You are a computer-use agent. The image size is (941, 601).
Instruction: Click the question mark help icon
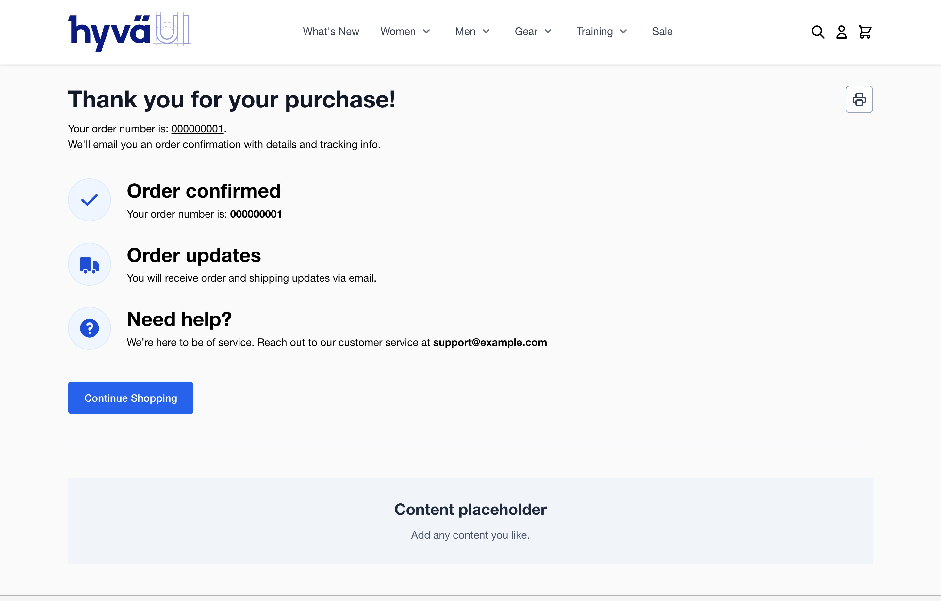click(x=90, y=328)
